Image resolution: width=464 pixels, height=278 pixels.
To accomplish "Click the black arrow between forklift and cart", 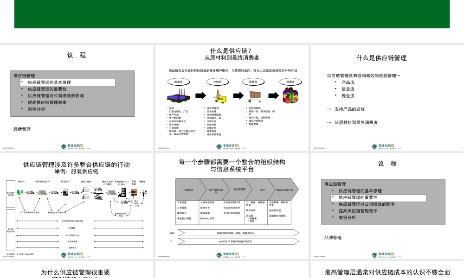I will point(238,95).
